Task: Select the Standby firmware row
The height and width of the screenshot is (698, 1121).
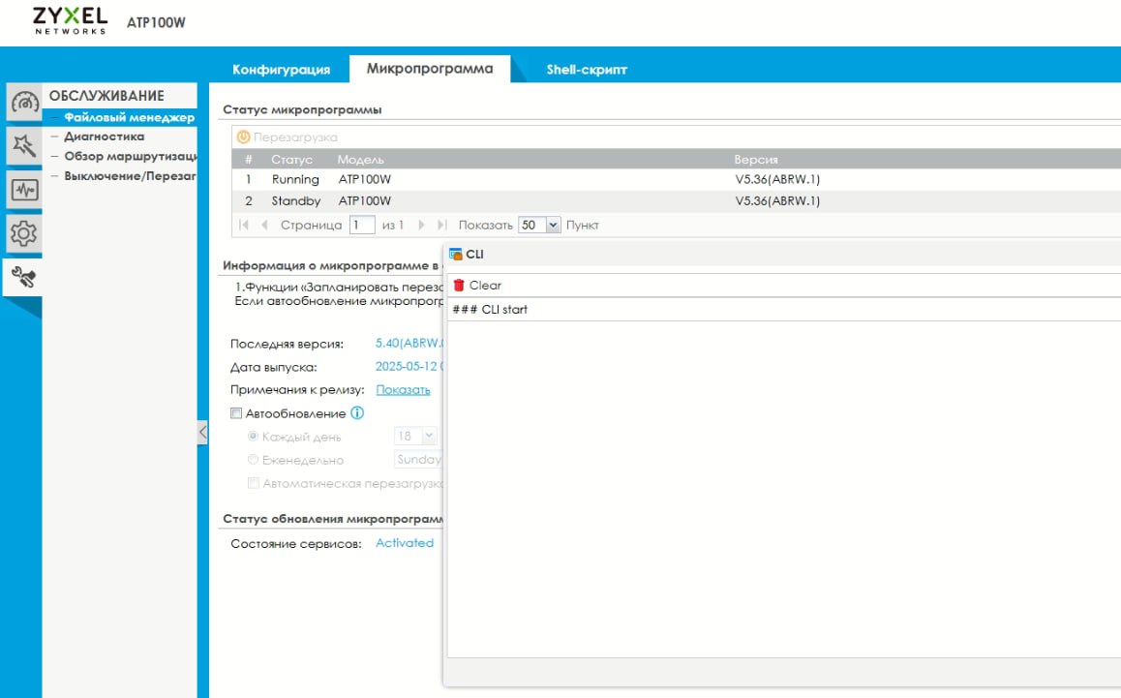Action: tap(677, 201)
